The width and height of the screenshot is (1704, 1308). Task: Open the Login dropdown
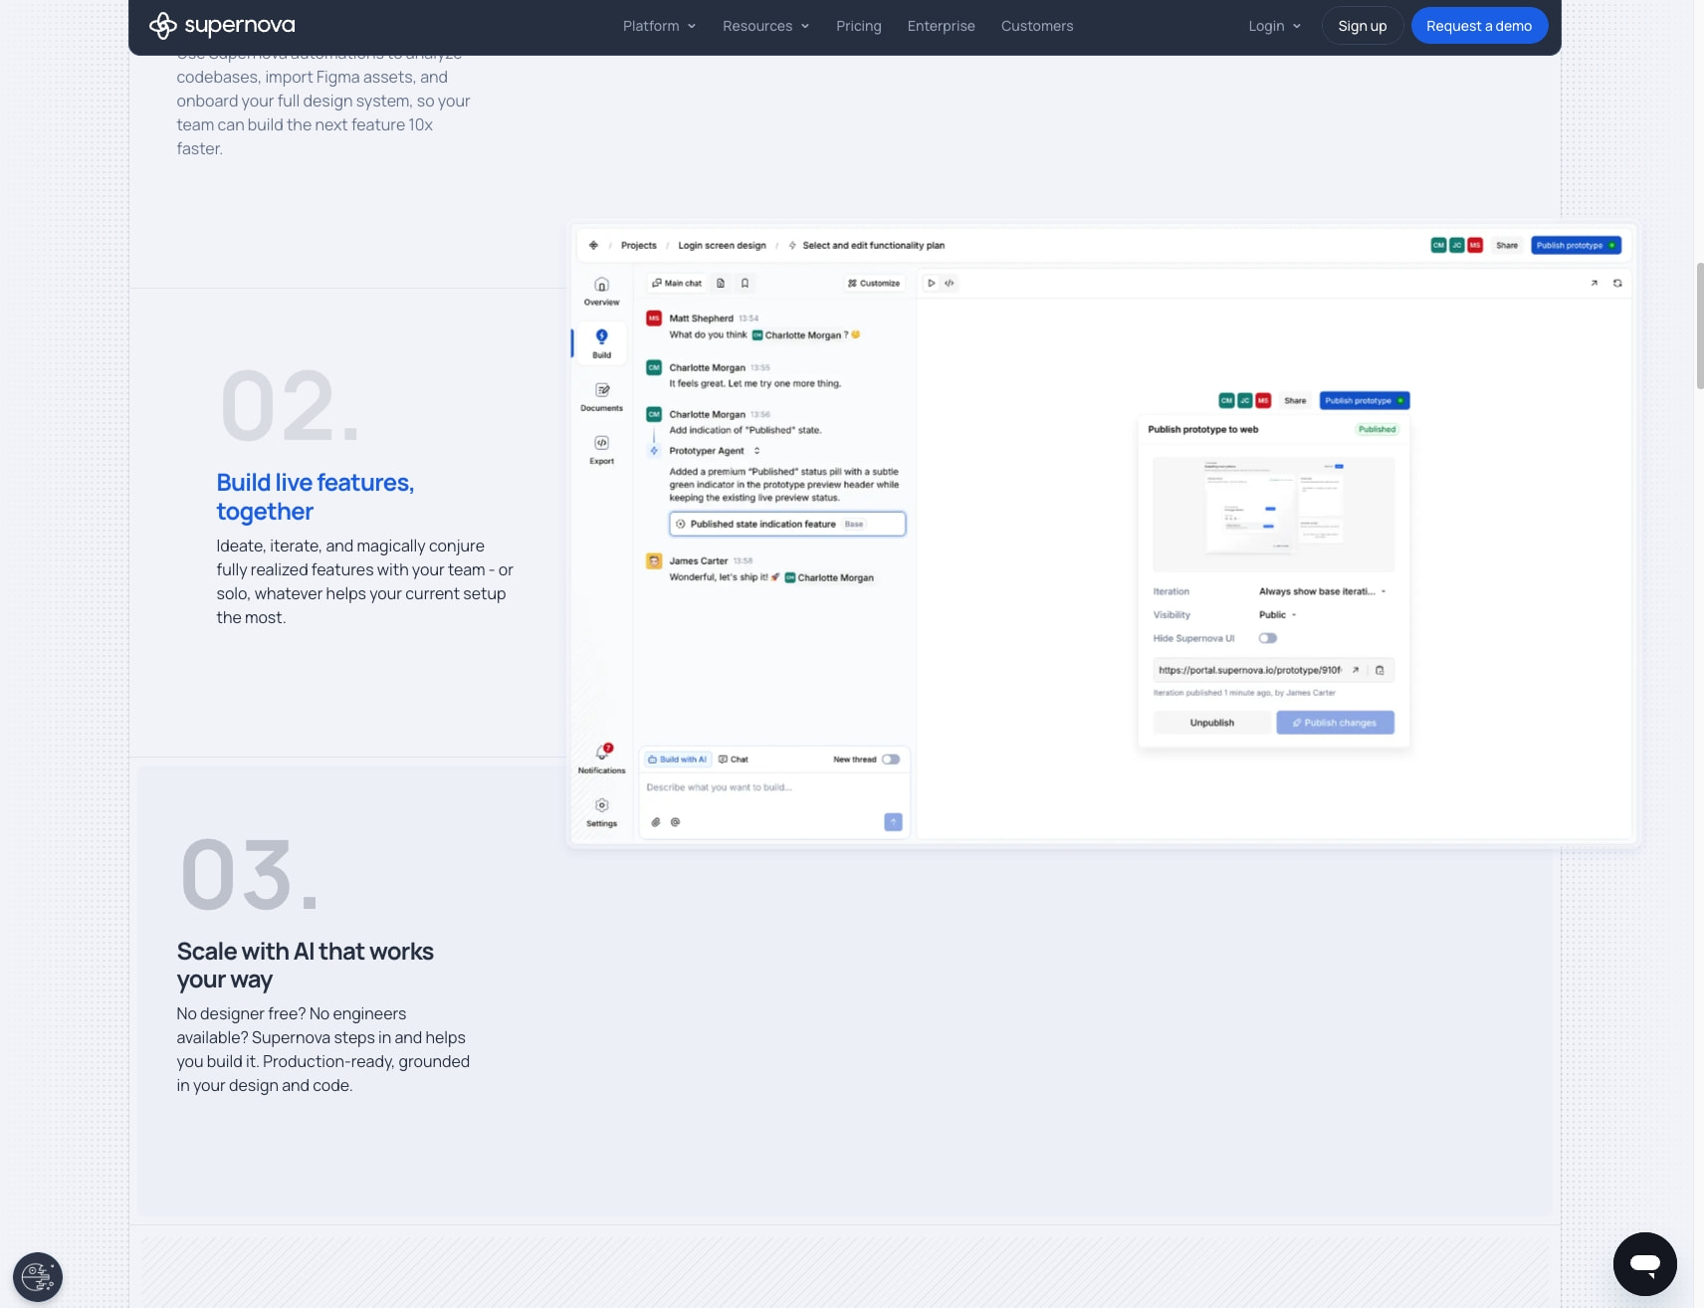pyautogui.click(x=1274, y=26)
